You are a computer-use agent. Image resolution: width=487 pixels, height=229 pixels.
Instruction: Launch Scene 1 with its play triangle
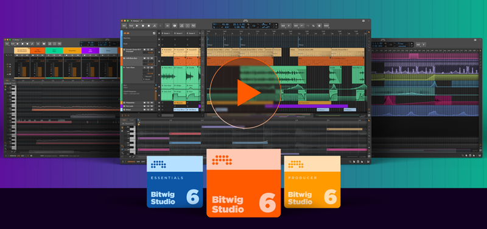point(163,33)
